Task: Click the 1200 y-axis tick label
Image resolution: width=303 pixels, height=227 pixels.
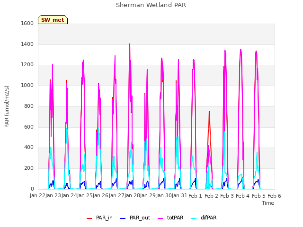Action: [x=27, y=65]
